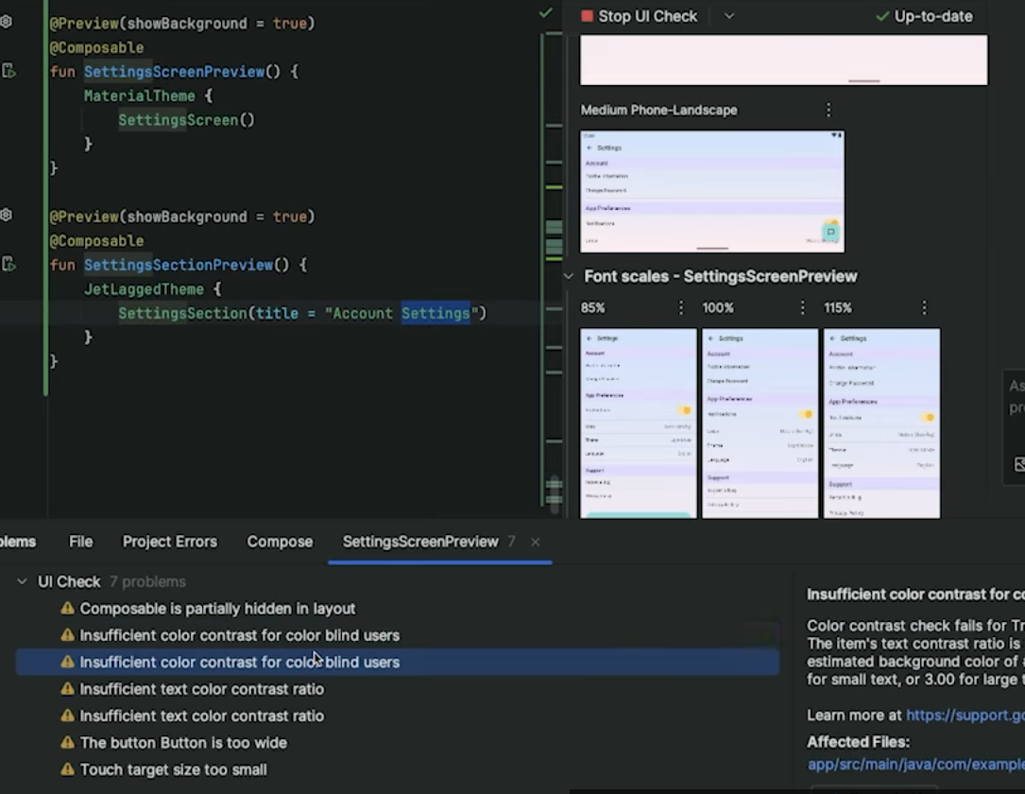Open the overflow menu for the 115% preview
This screenshot has height=794, width=1025.
(x=924, y=307)
